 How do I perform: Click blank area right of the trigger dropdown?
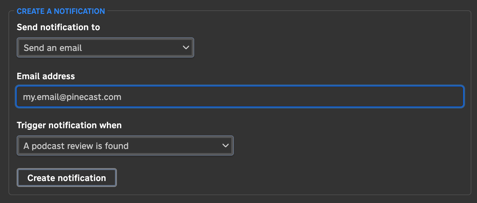[x=346, y=146]
